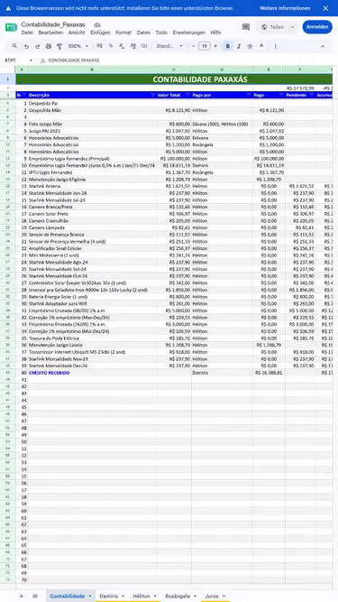This screenshot has width=338, height=602.
Task: Open filter for Pago column
Action: click(281, 95)
